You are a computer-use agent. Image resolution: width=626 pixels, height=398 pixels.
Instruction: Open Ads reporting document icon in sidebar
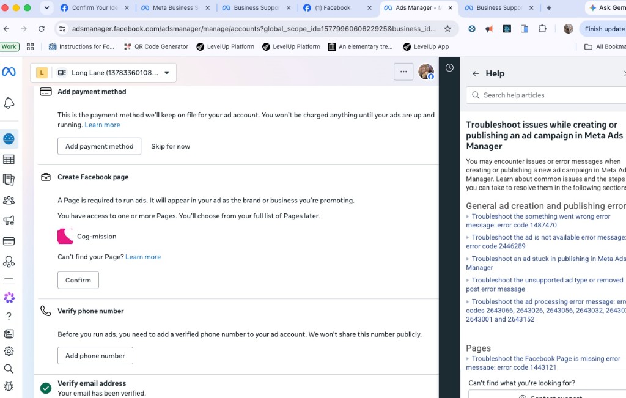(9, 180)
